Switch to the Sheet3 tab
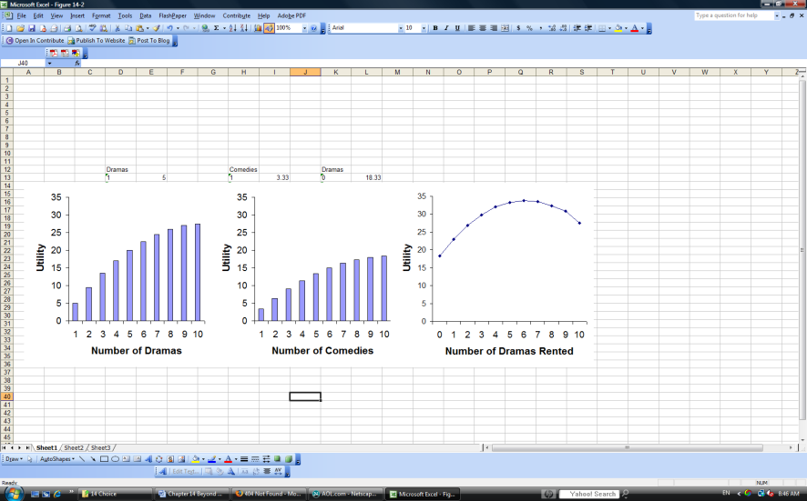The width and height of the screenshot is (807, 501). pyautogui.click(x=100, y=448)
